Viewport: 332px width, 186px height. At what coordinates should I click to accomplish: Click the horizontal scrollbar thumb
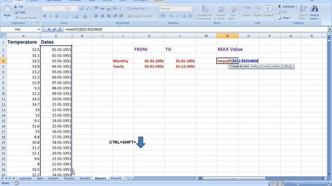[x=234, y=178]
